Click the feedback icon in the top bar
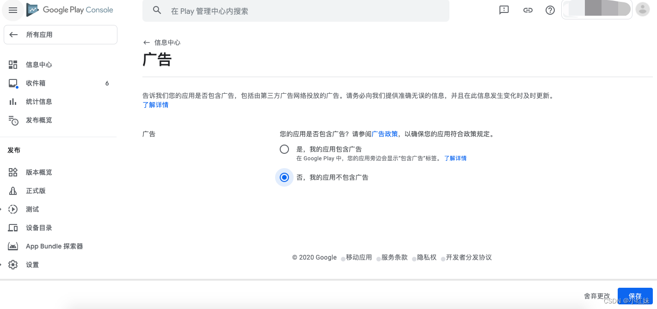Viewport: 657px width, 309px height. 504,10
